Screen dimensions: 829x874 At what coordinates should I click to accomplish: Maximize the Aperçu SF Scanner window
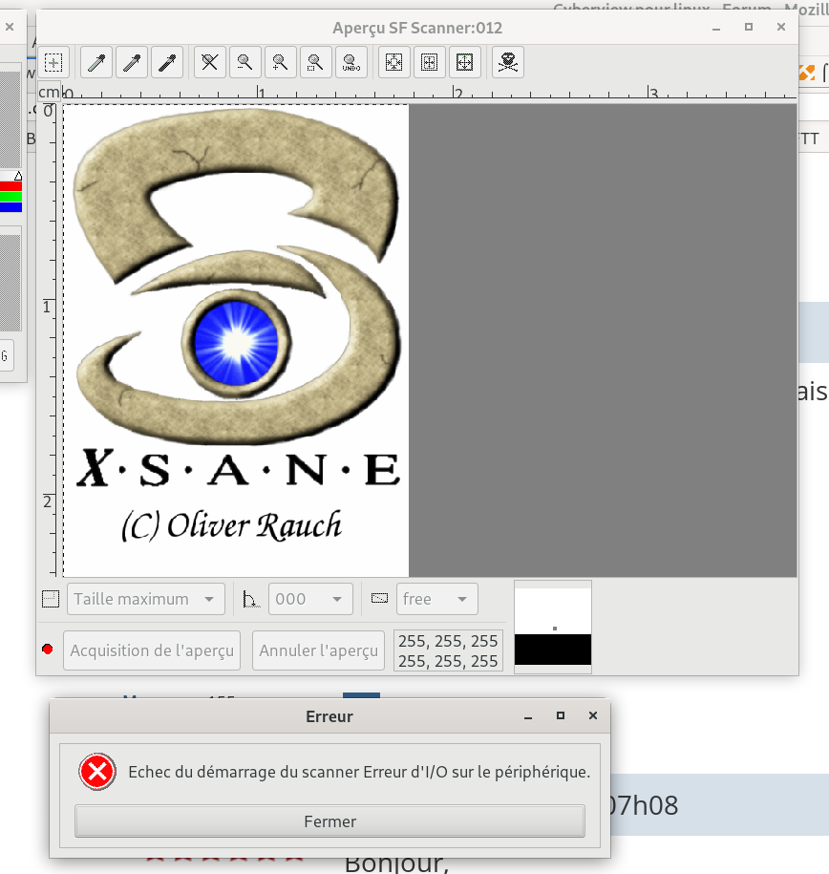(749, 27)
